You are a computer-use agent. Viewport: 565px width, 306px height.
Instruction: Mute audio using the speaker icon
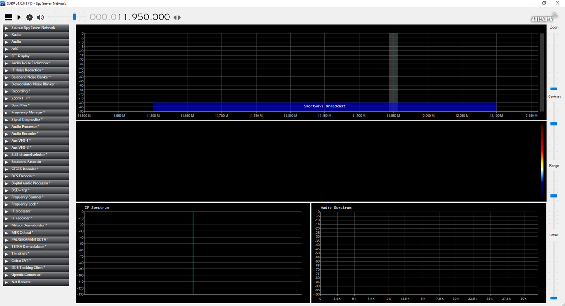[40, 17]
